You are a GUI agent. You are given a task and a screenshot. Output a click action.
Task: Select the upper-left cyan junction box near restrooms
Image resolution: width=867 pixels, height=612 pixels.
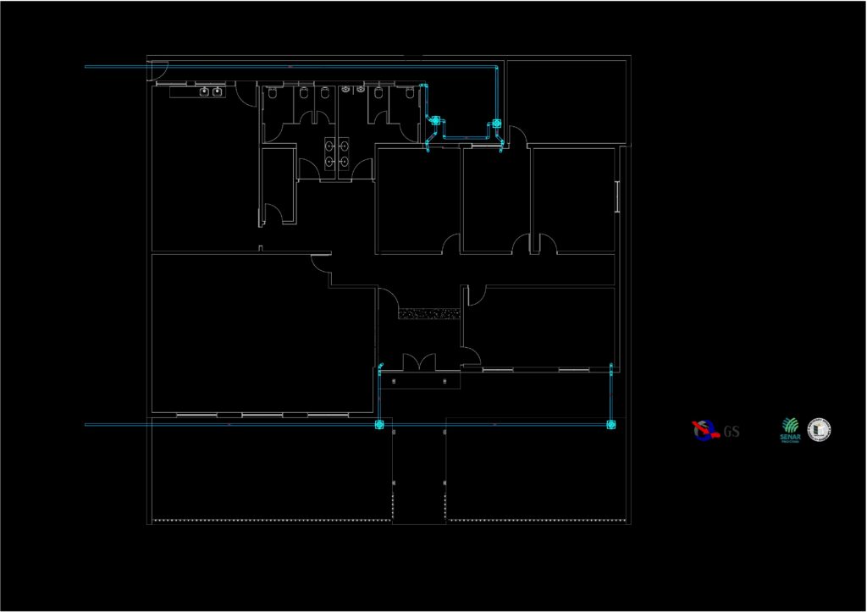(436, 122)
